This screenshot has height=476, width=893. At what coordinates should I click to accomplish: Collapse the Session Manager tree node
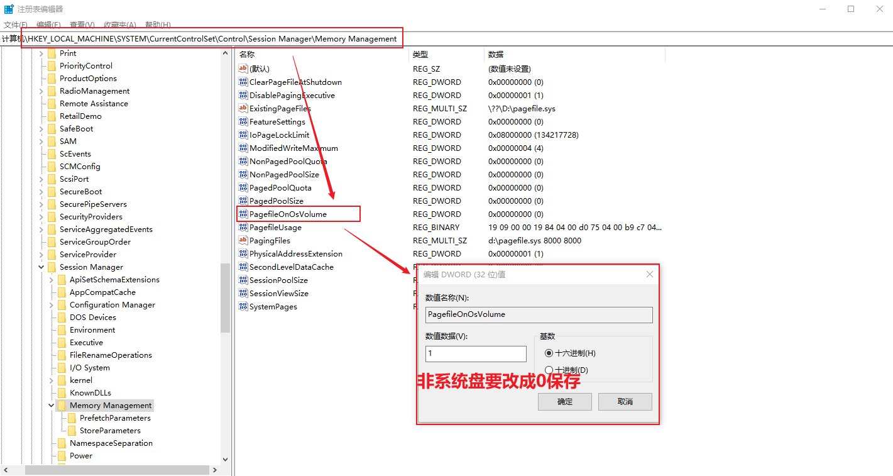point(41,267)
